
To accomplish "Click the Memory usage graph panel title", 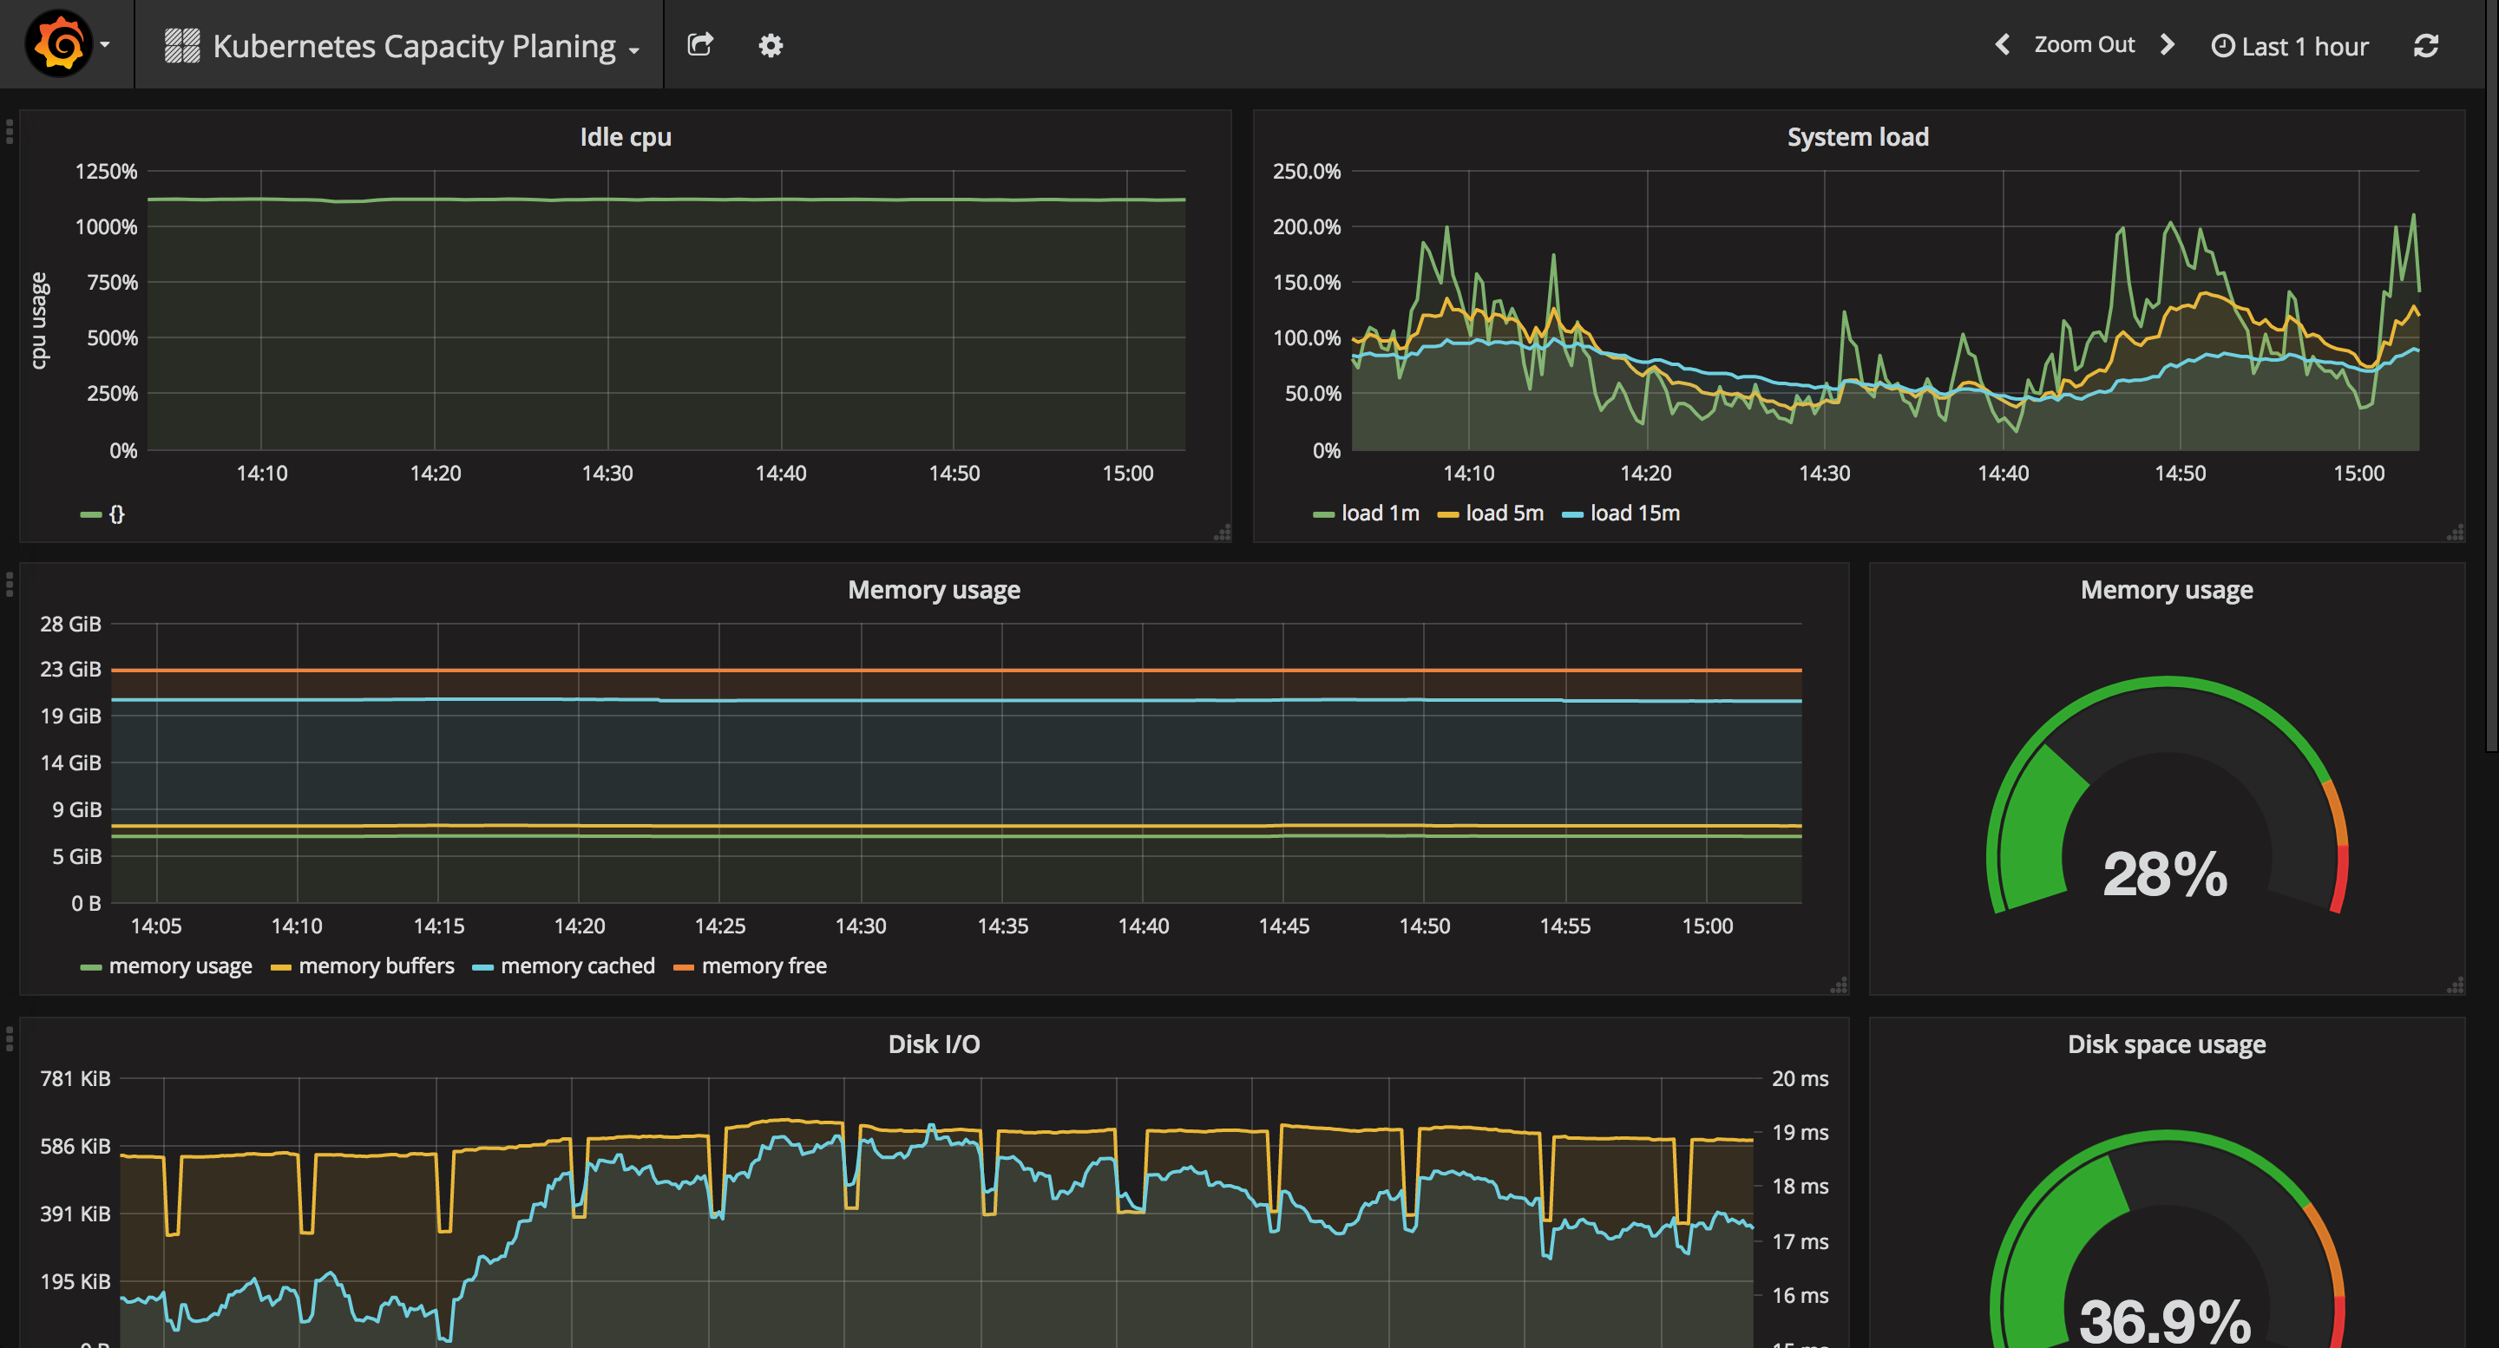I will pos(934,590).
